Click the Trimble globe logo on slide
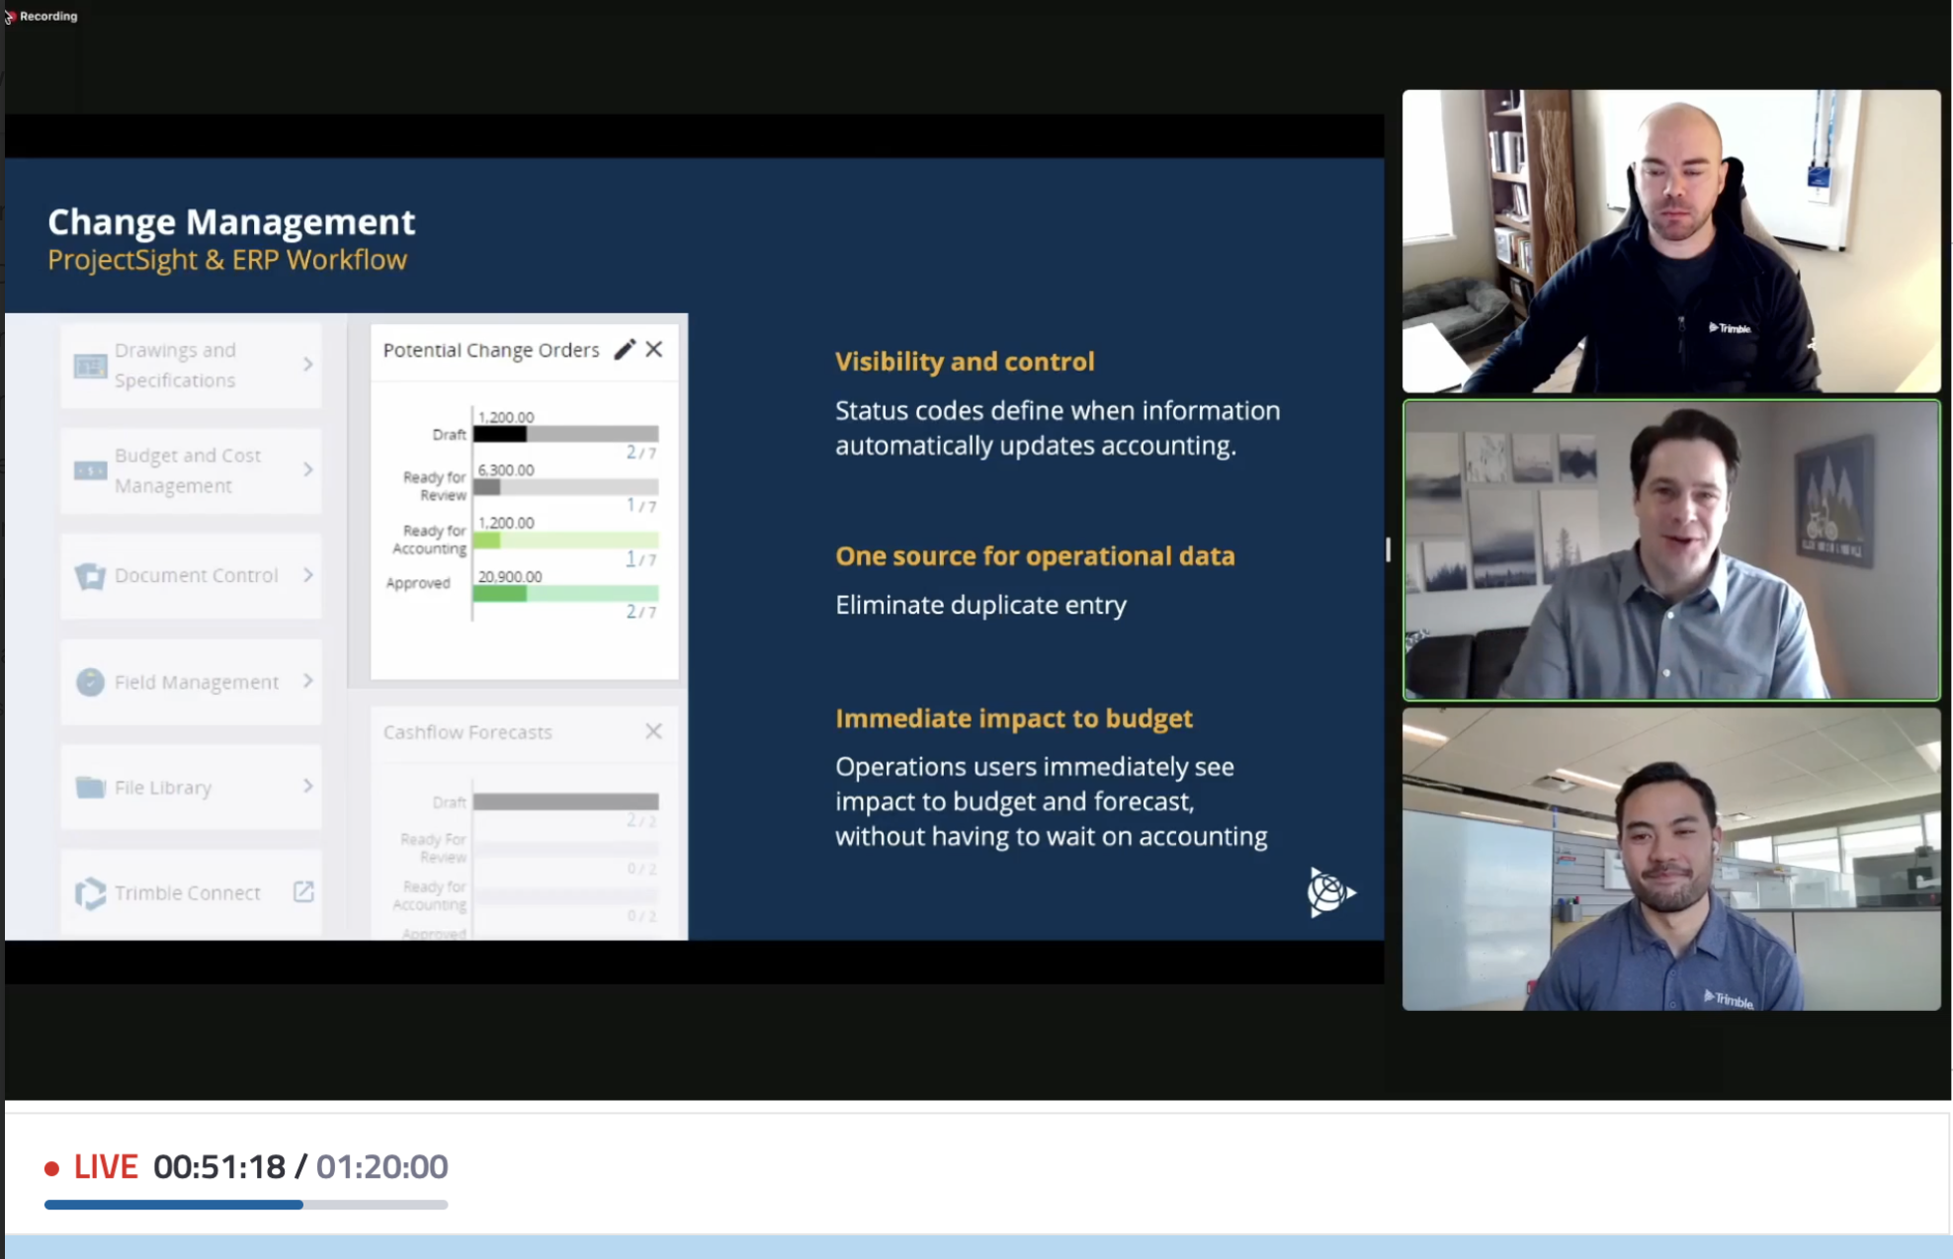1953x1259 pixels. pyautogui.click(x=1330, y=892)
